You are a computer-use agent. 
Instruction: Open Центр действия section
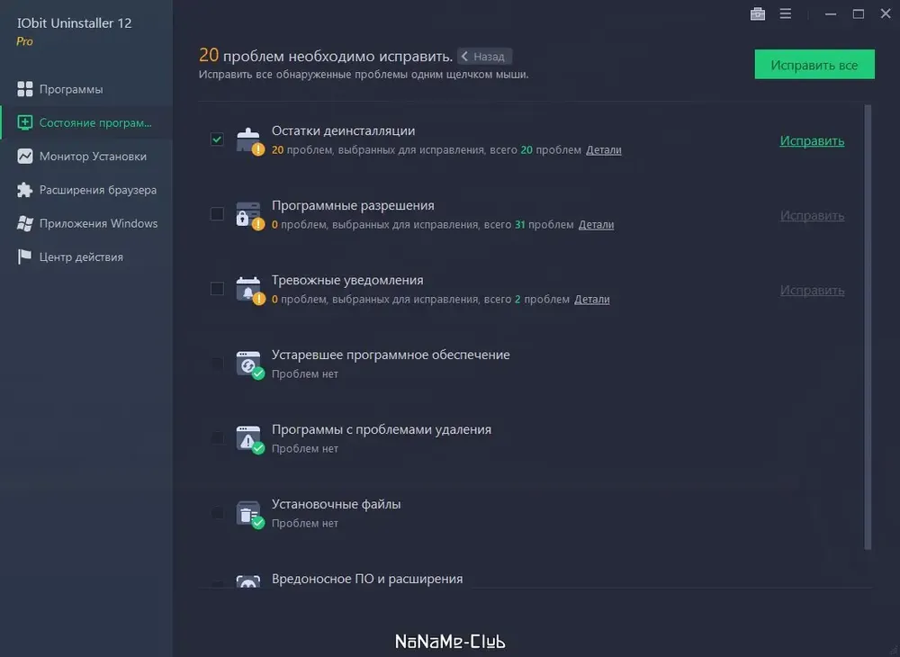coord(86,256)
